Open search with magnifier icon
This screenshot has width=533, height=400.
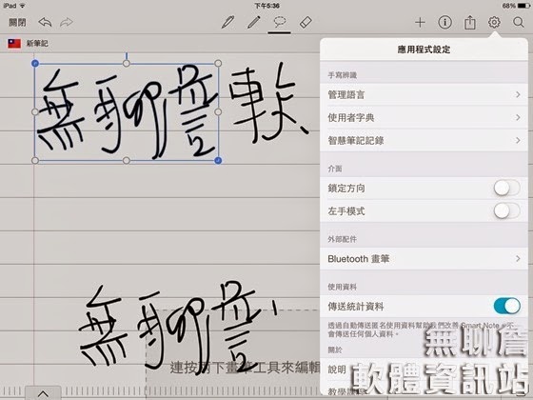point(519,23)
